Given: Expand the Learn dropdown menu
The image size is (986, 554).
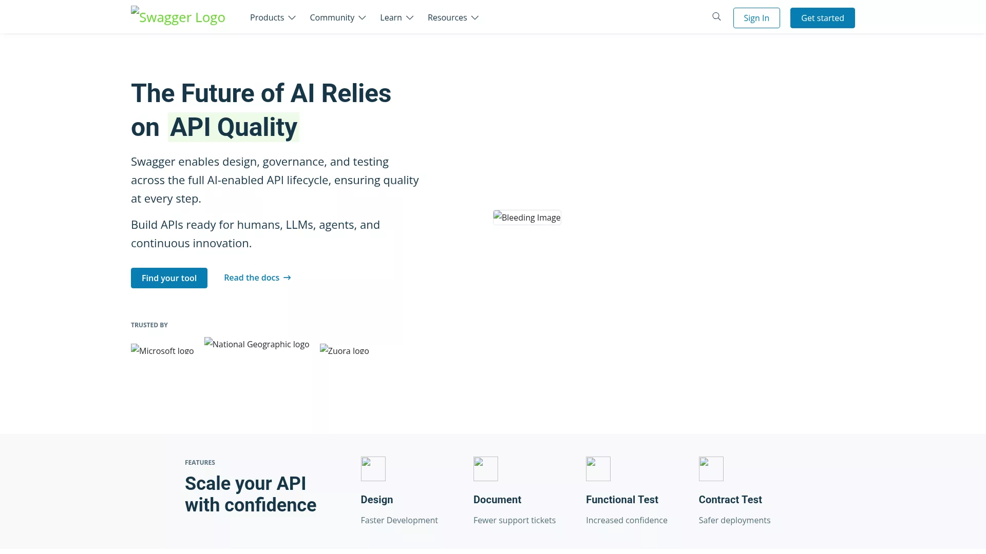Looking at the screenshot, I should pos(396,17).
